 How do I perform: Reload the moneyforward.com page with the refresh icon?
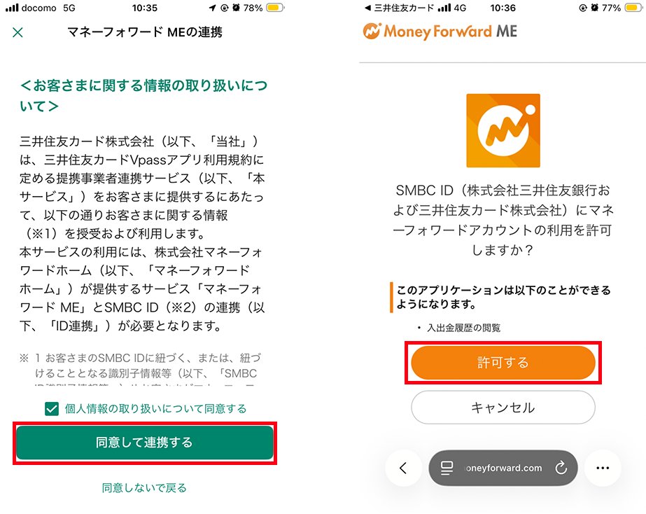coord(561,468)
